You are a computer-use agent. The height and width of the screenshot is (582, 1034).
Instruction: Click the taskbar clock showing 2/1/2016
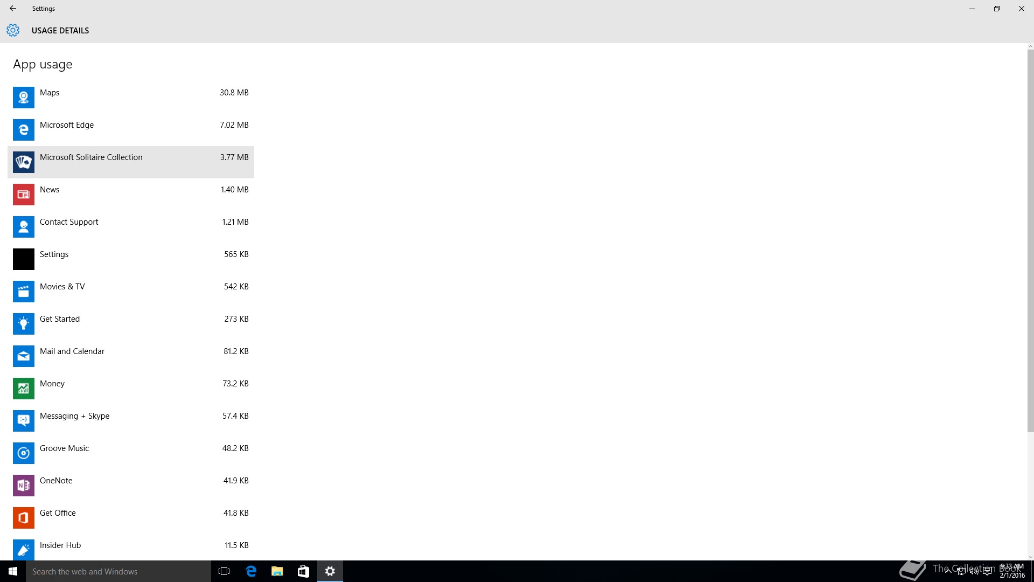click(1012, 571)
